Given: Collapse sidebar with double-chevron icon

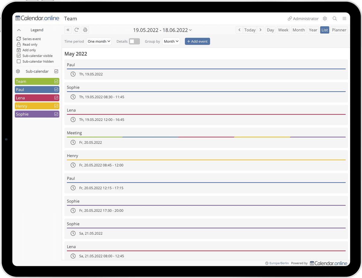Looking at the screenshot, I should point(68,30).
